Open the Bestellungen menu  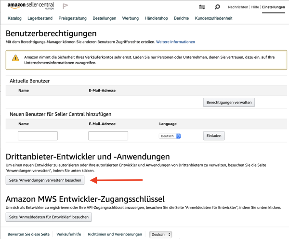click(x=105, y=18)
